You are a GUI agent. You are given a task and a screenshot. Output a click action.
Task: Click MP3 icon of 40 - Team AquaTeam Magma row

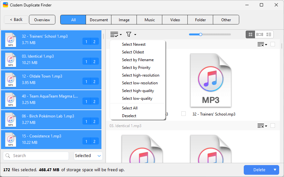(x=11, y=100)
